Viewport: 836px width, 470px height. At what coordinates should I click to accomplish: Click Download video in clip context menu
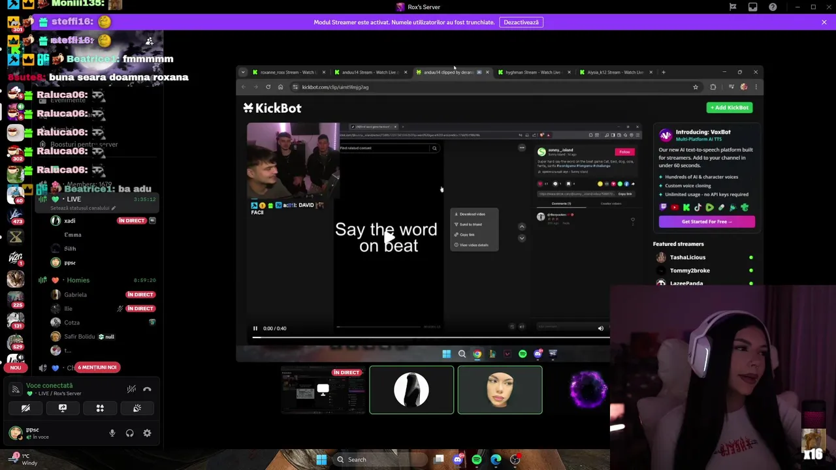click(x=472, y=214)
